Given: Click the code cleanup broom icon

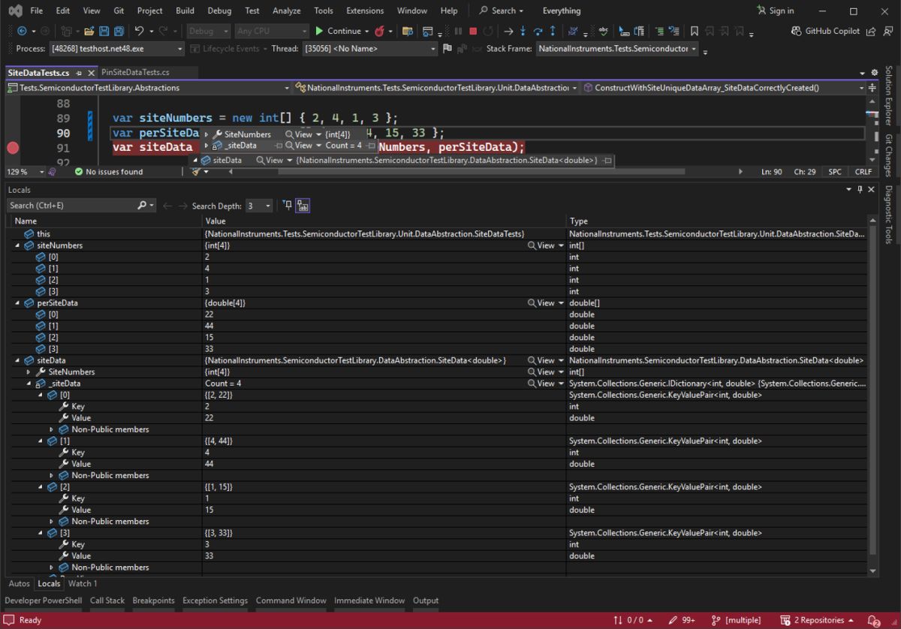Looking at the screenshot, I should tap(196, 172).
